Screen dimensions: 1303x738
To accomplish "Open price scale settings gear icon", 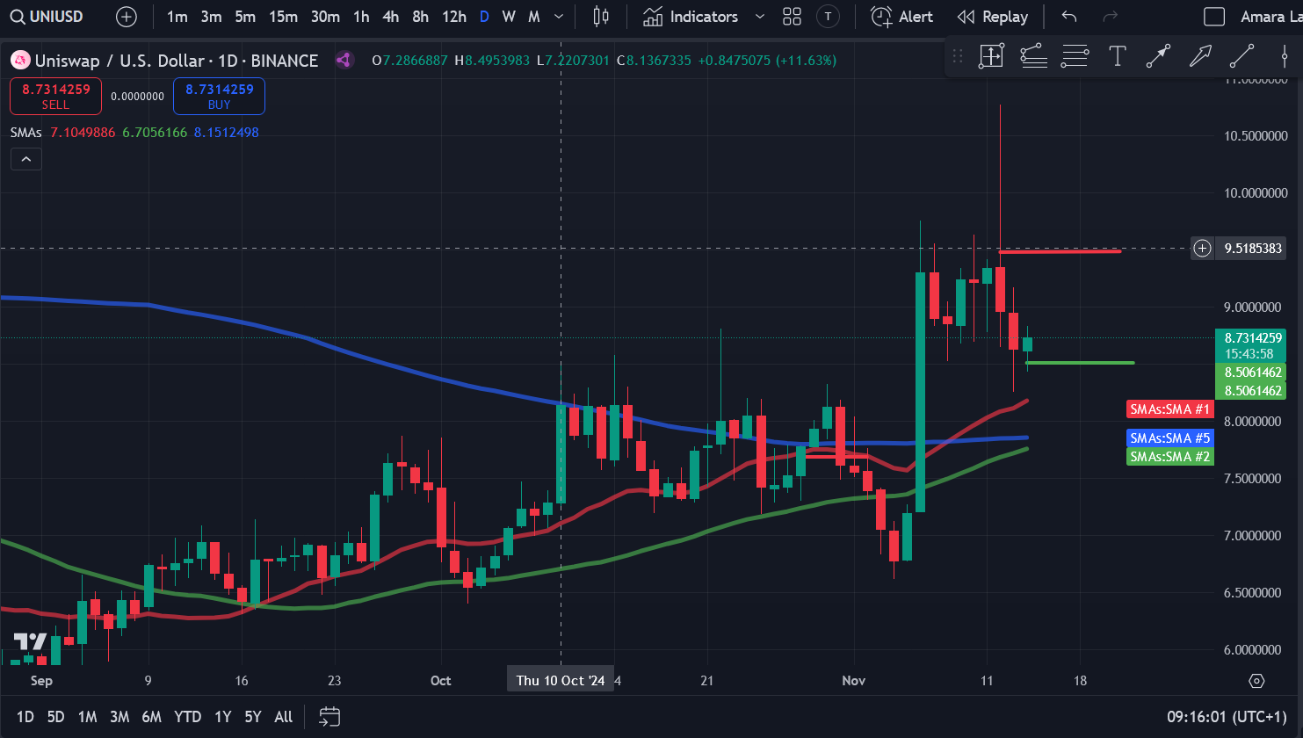I will tap(1256, 681).
